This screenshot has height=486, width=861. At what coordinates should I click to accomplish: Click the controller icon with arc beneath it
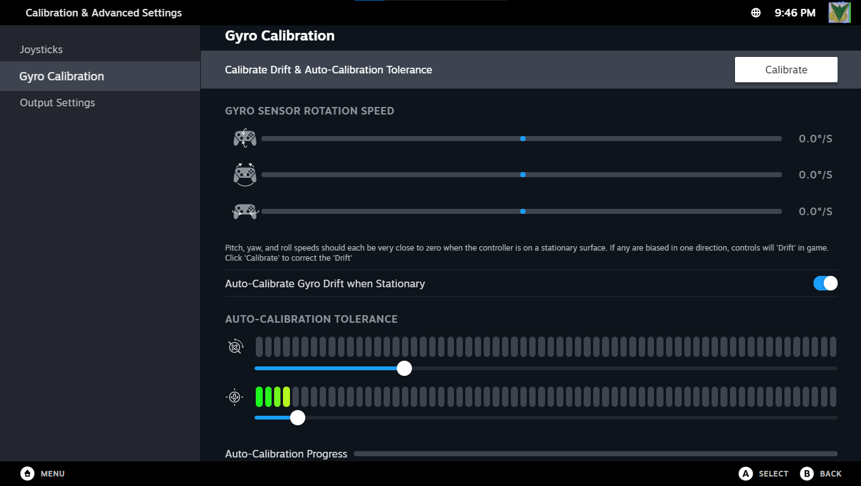(245, 175)
